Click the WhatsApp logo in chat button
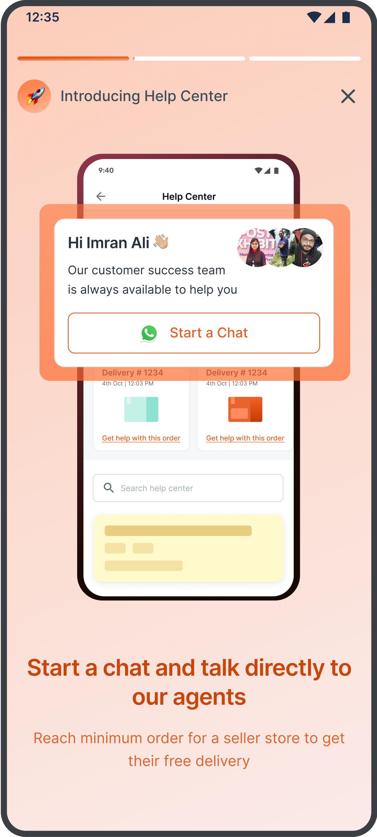The image size is (377, 837). [149, 333]
